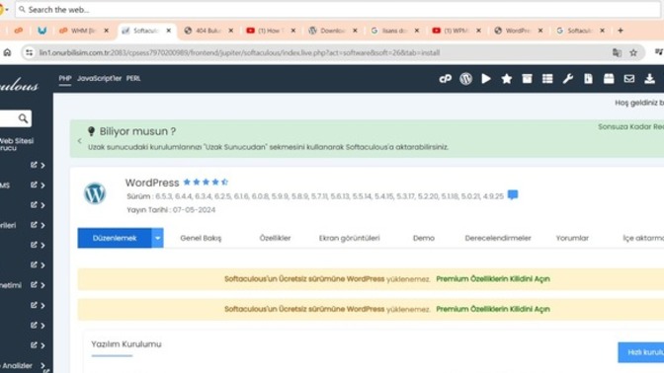664x373 pixels.
Task: Click the Search the web field
Action: (x=338, y=9)
